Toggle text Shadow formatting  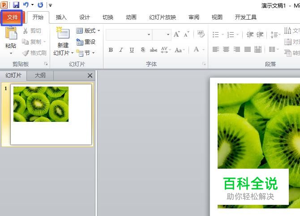coord(142,50)
